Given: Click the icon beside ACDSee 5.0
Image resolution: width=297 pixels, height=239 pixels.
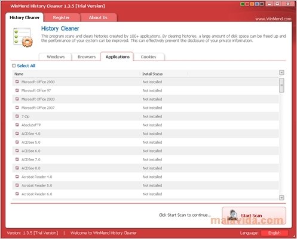Looking at the screenshot, I should pyautogui.click(x=17, y=142).
